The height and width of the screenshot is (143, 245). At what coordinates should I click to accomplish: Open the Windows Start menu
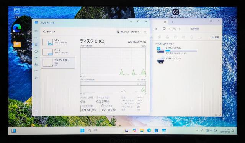point(82,130)
